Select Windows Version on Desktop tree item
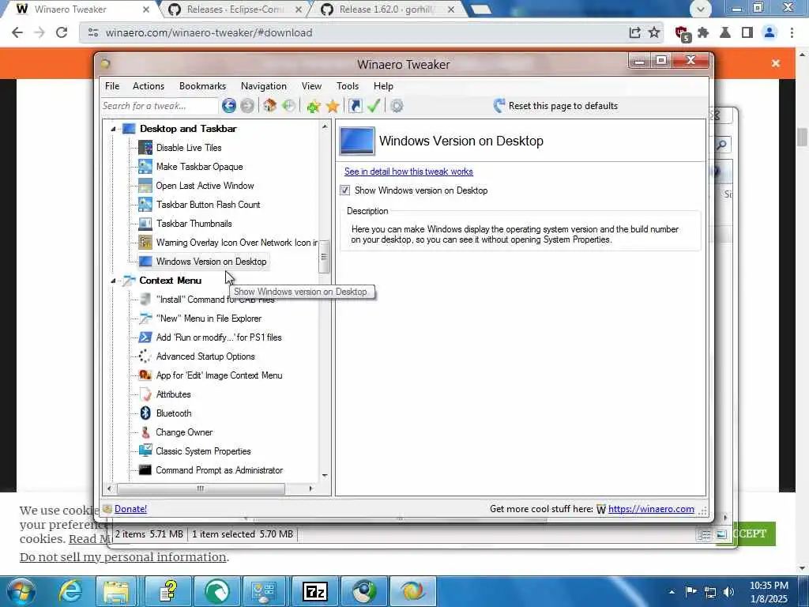 point(211,262)
